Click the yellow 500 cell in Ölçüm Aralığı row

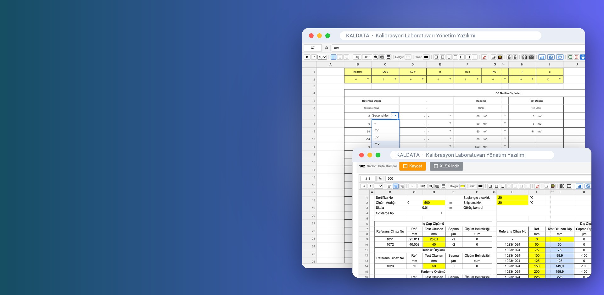[434, 203]
